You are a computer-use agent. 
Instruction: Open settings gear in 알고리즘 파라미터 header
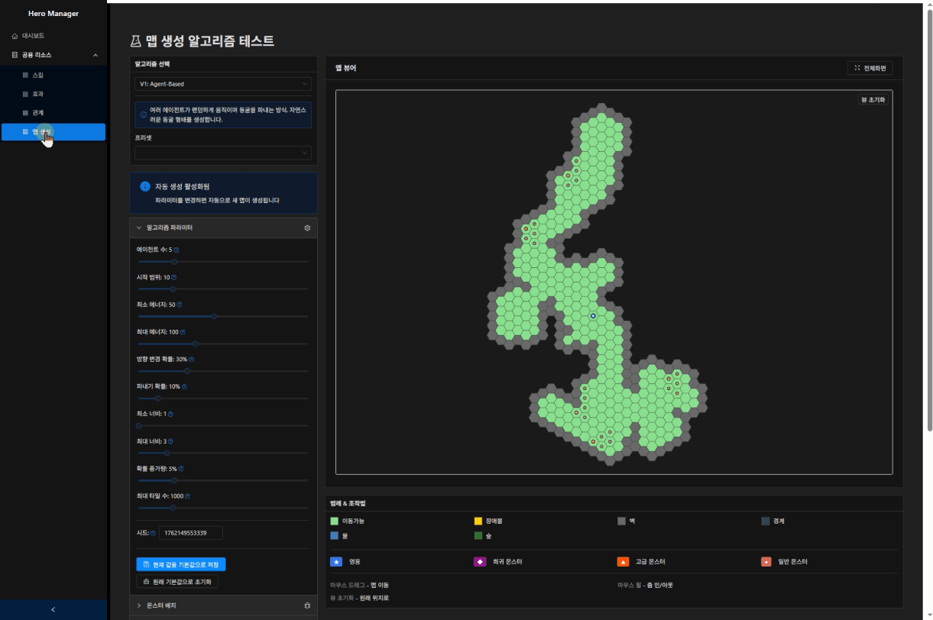coord(307,228)
